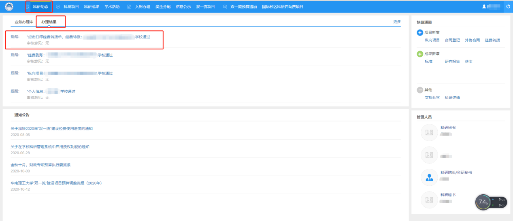
Task: Click the 74% floating monitor circle
Action: 483,202
